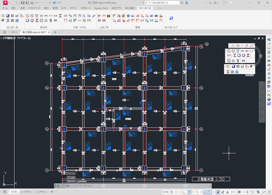The height and width of the screenshot is (195, 272).
Task: Expand the snap mode dropdown arrow
Action: coord(180,192)
